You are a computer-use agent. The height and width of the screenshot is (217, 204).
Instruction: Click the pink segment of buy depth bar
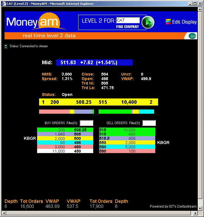pos(54,112)
